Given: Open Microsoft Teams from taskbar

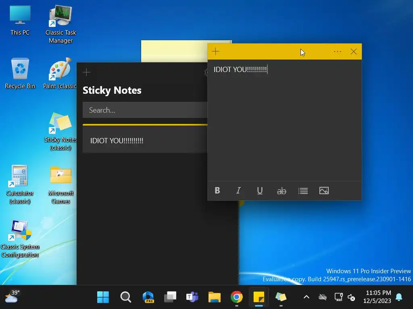Looking at the screenshot, I should click(x=192, y=297).
